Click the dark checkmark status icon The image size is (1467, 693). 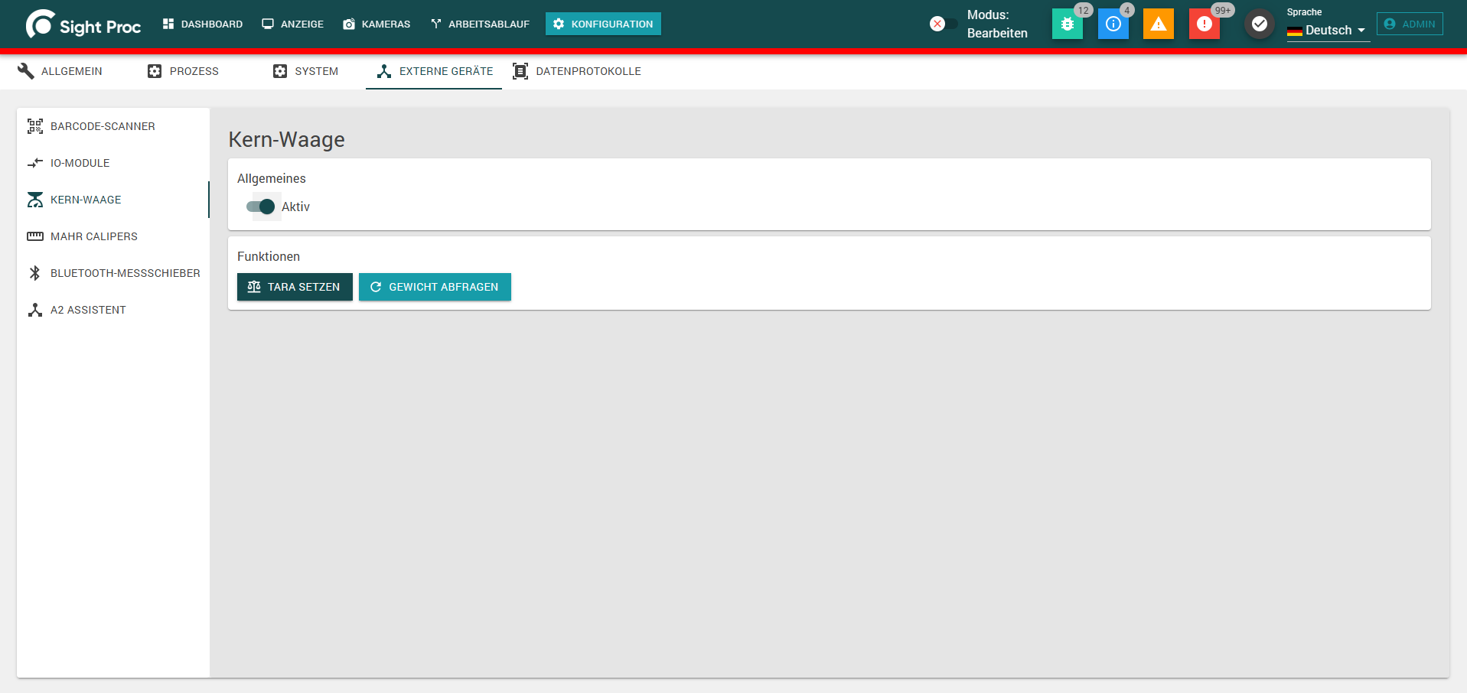(x=1259, y=24)
